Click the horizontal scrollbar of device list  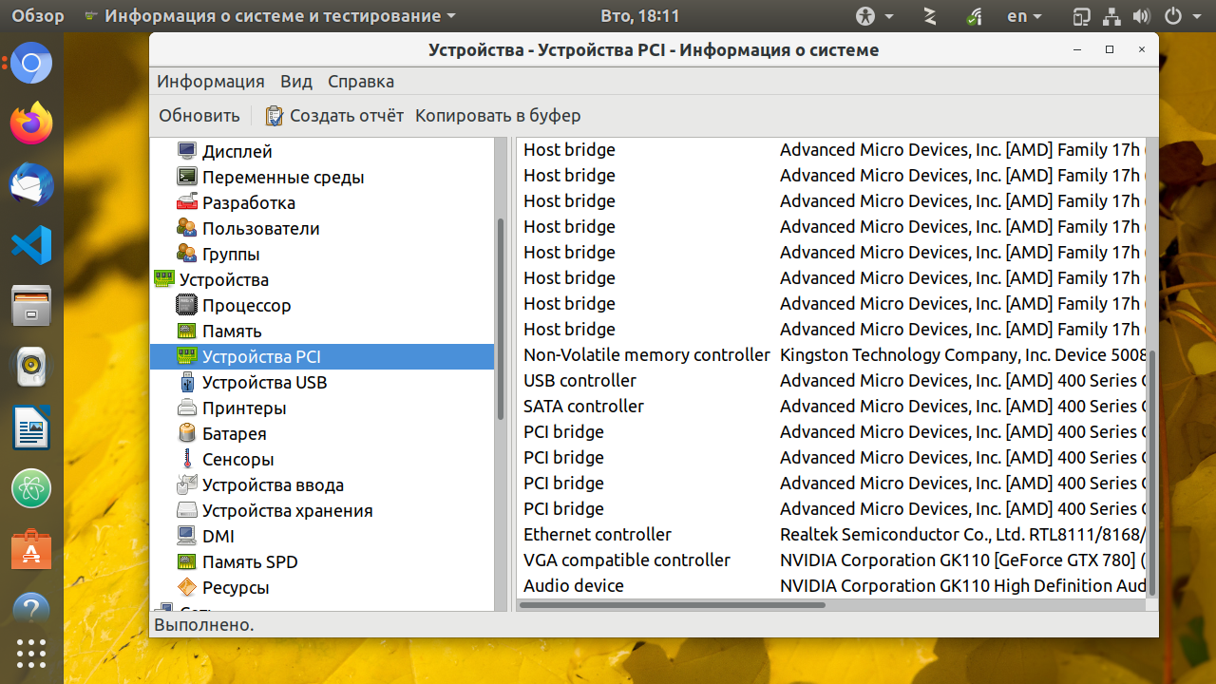tap(673, 604)
